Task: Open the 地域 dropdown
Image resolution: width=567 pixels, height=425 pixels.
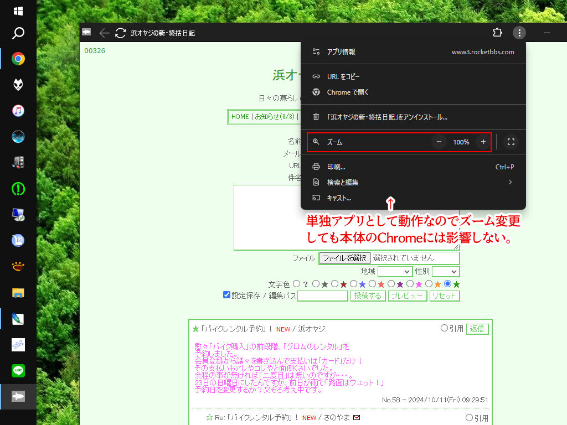Action: pyautogui.click(x=395, y=272)
